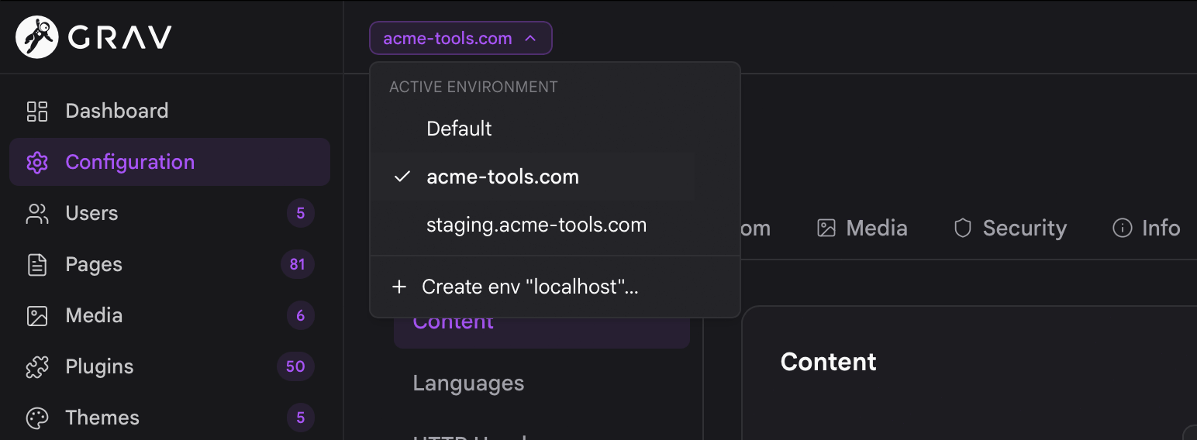Open Media in the sidebar
The image size is (1197, 440).
[x=170, y=315]
